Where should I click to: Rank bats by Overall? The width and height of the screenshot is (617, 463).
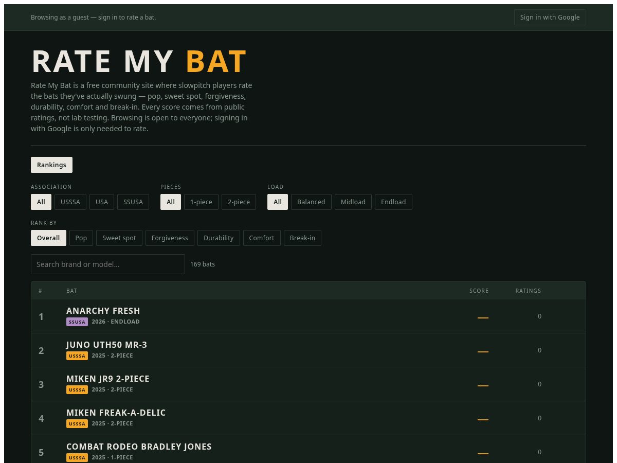coord(48,238)
